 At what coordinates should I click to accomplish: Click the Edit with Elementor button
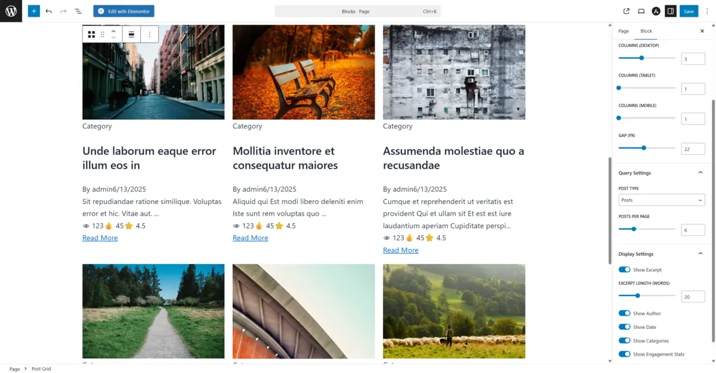[124, 11]
